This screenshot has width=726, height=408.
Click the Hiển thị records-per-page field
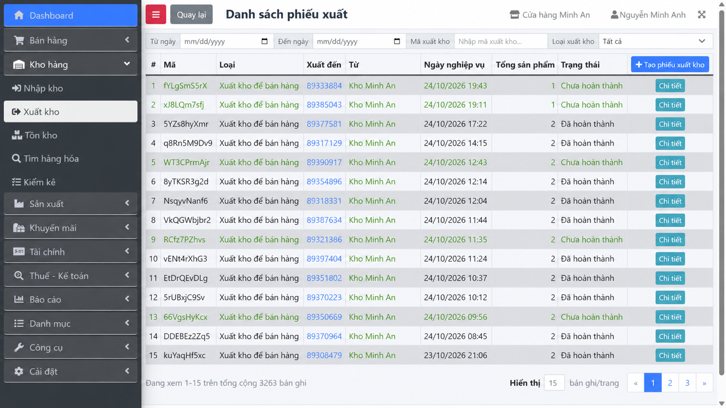[554, 382]
